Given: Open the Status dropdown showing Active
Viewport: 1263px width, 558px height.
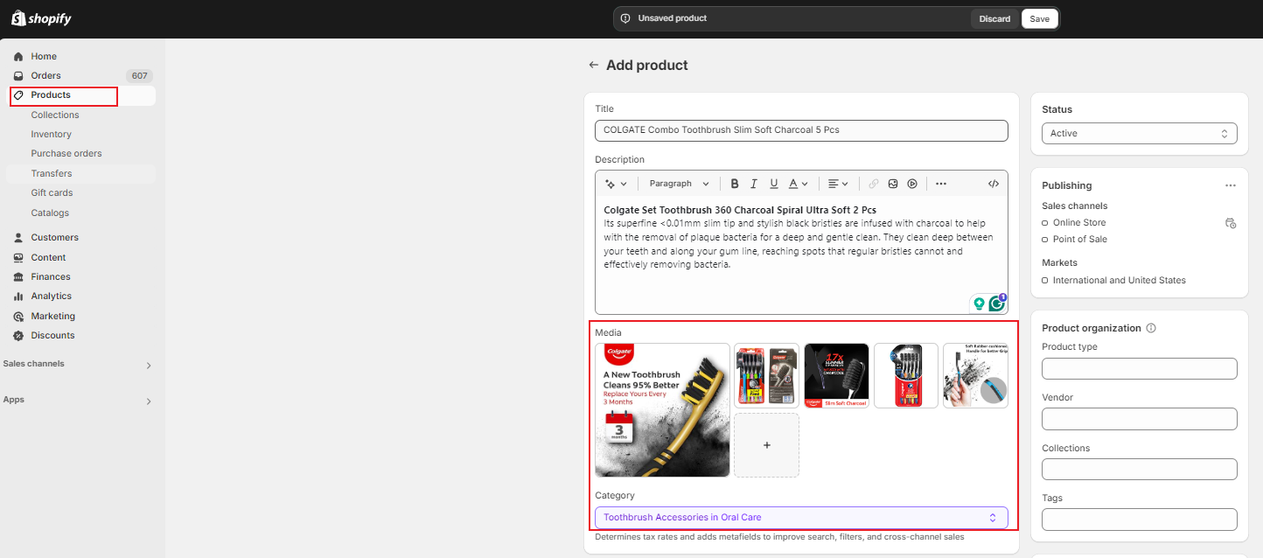Looking at the screenshot, I should pos(1140,134).
